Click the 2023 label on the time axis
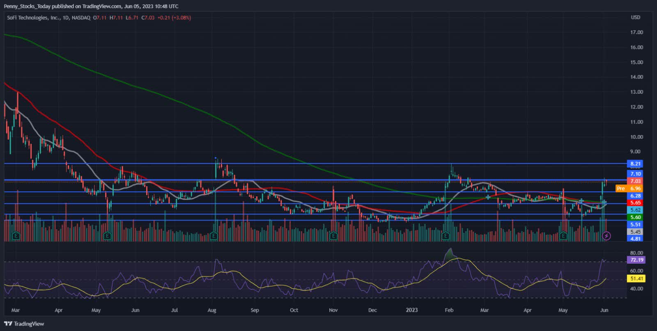657x331 pixels. (411, 310)
